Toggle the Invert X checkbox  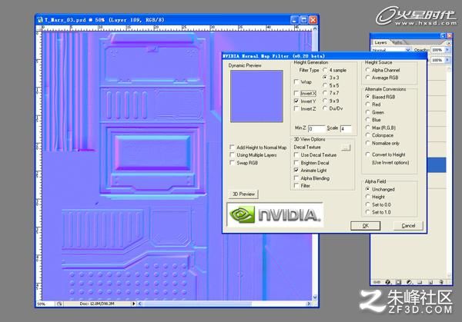coord(296,93)
